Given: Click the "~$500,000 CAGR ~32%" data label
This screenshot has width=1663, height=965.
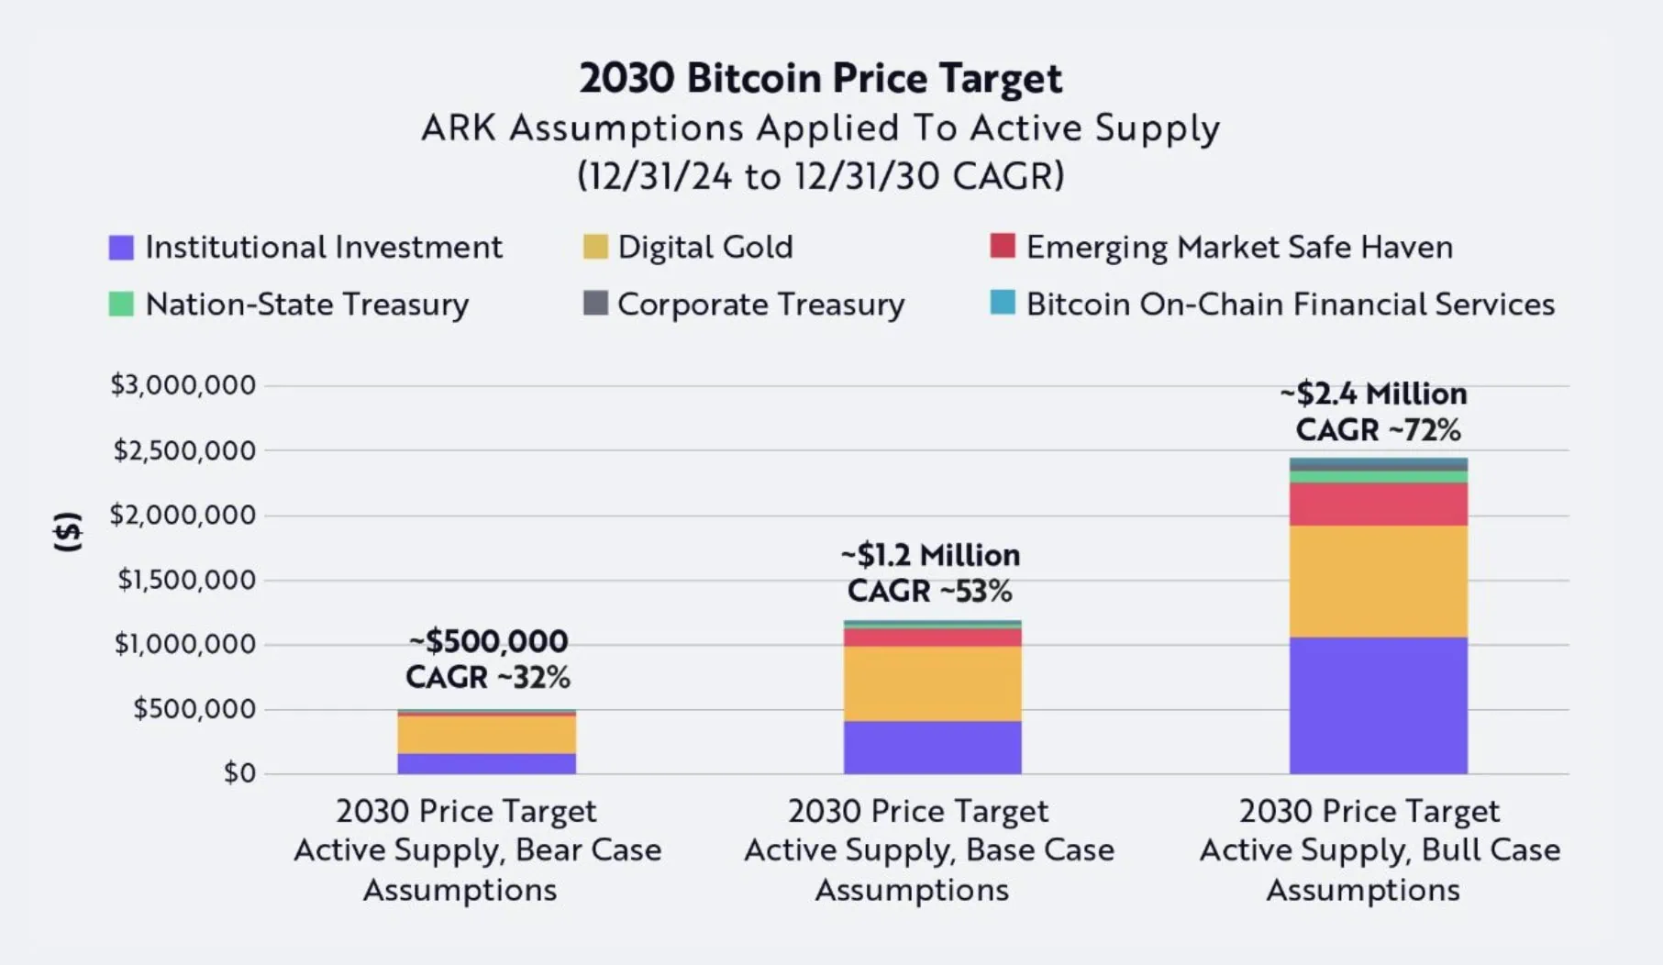Looking at the screenshot, I should pyautogui.click(x=488, y=659).
